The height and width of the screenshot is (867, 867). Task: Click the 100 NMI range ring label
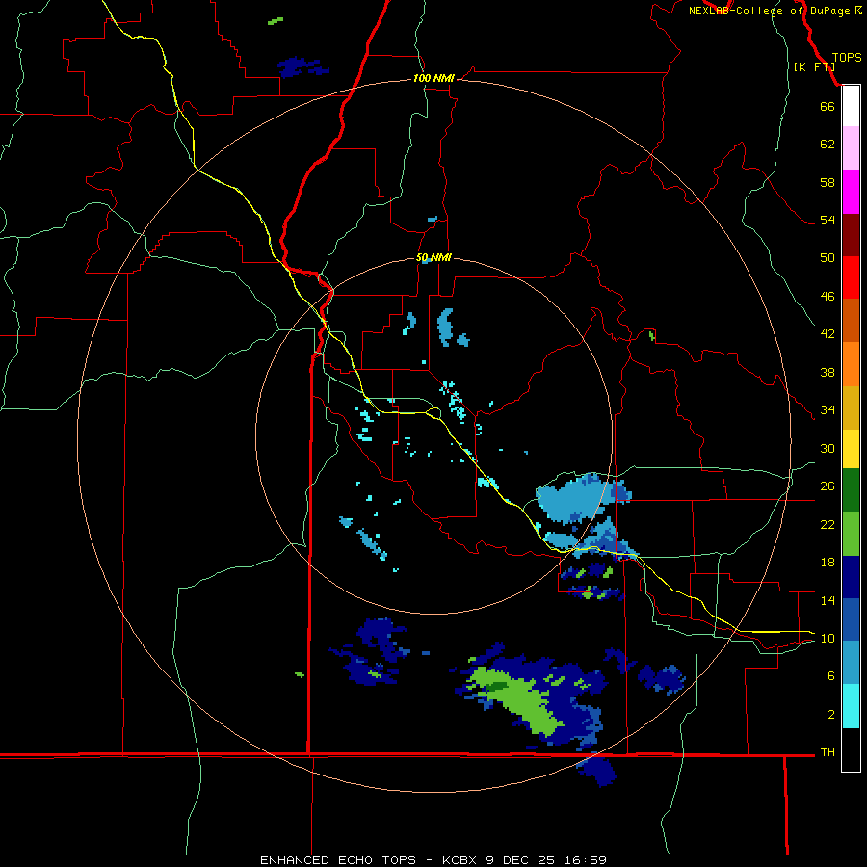(x=433, y=79)
